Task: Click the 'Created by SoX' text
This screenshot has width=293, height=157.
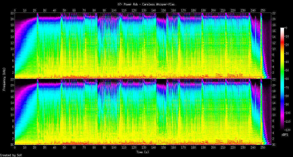Action: [x=11, y=155]
